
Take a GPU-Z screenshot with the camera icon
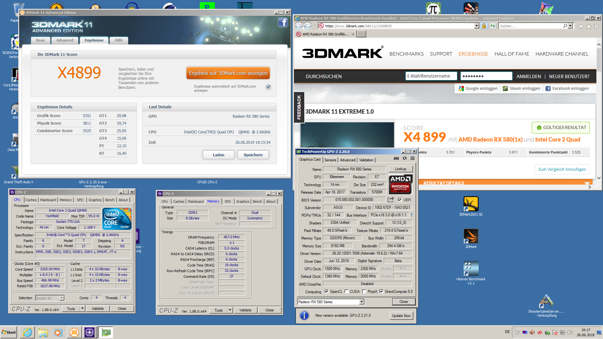click(x=396, y=159)
